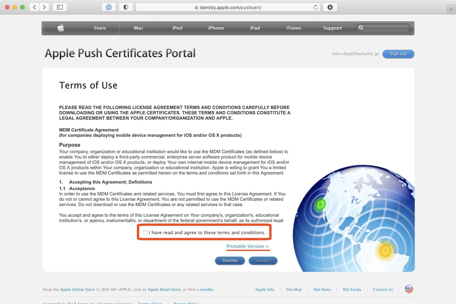The image size is (456, 304).
Task: Open the Printable Version link
Action: (x=248, y=246)
